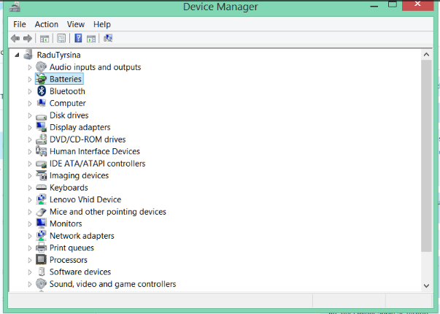Minimize the Device Manager window
Image resolution: width=440 pixels, height=314 pixels.
point(374,6)
